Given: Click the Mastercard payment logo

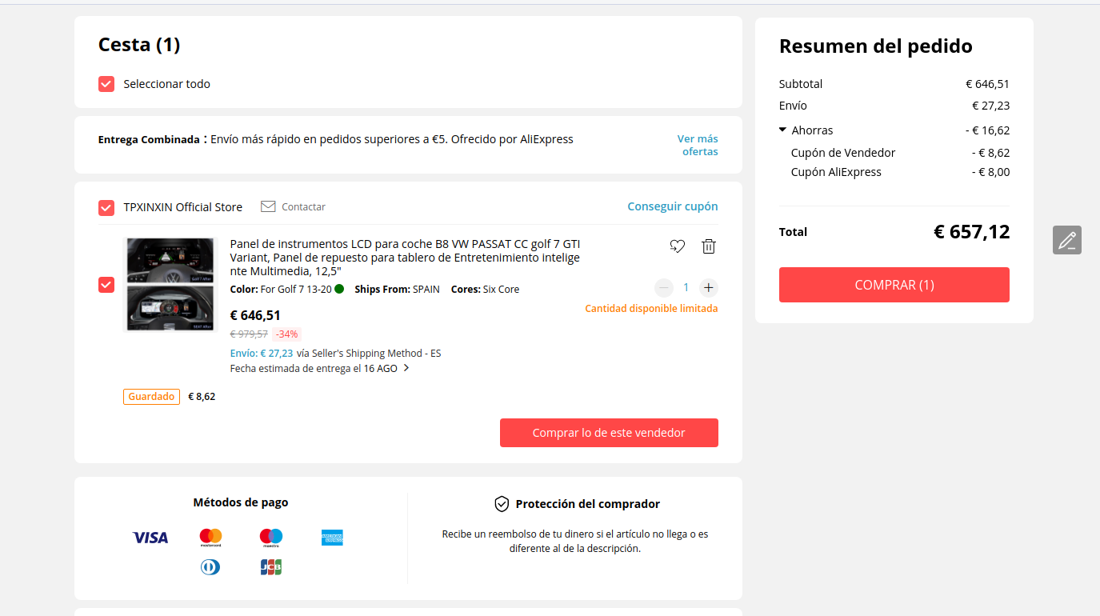Looking at the screenshot, I should coord(210,538).
